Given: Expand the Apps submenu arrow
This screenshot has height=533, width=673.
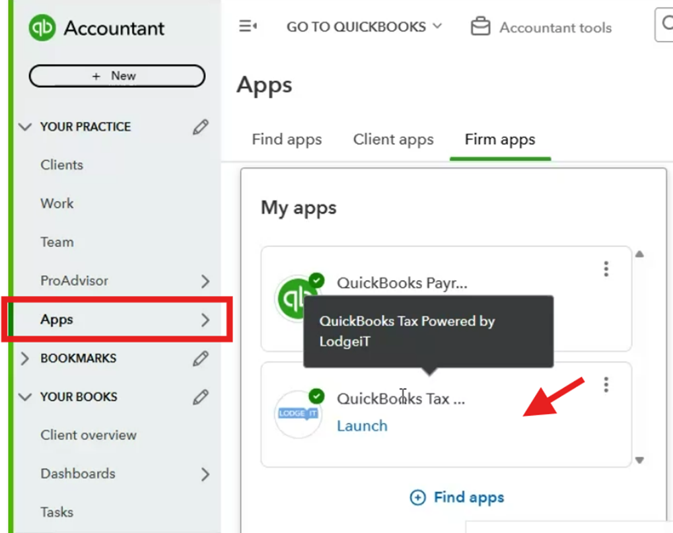Looking at the screenshot, I should point(205,320).
